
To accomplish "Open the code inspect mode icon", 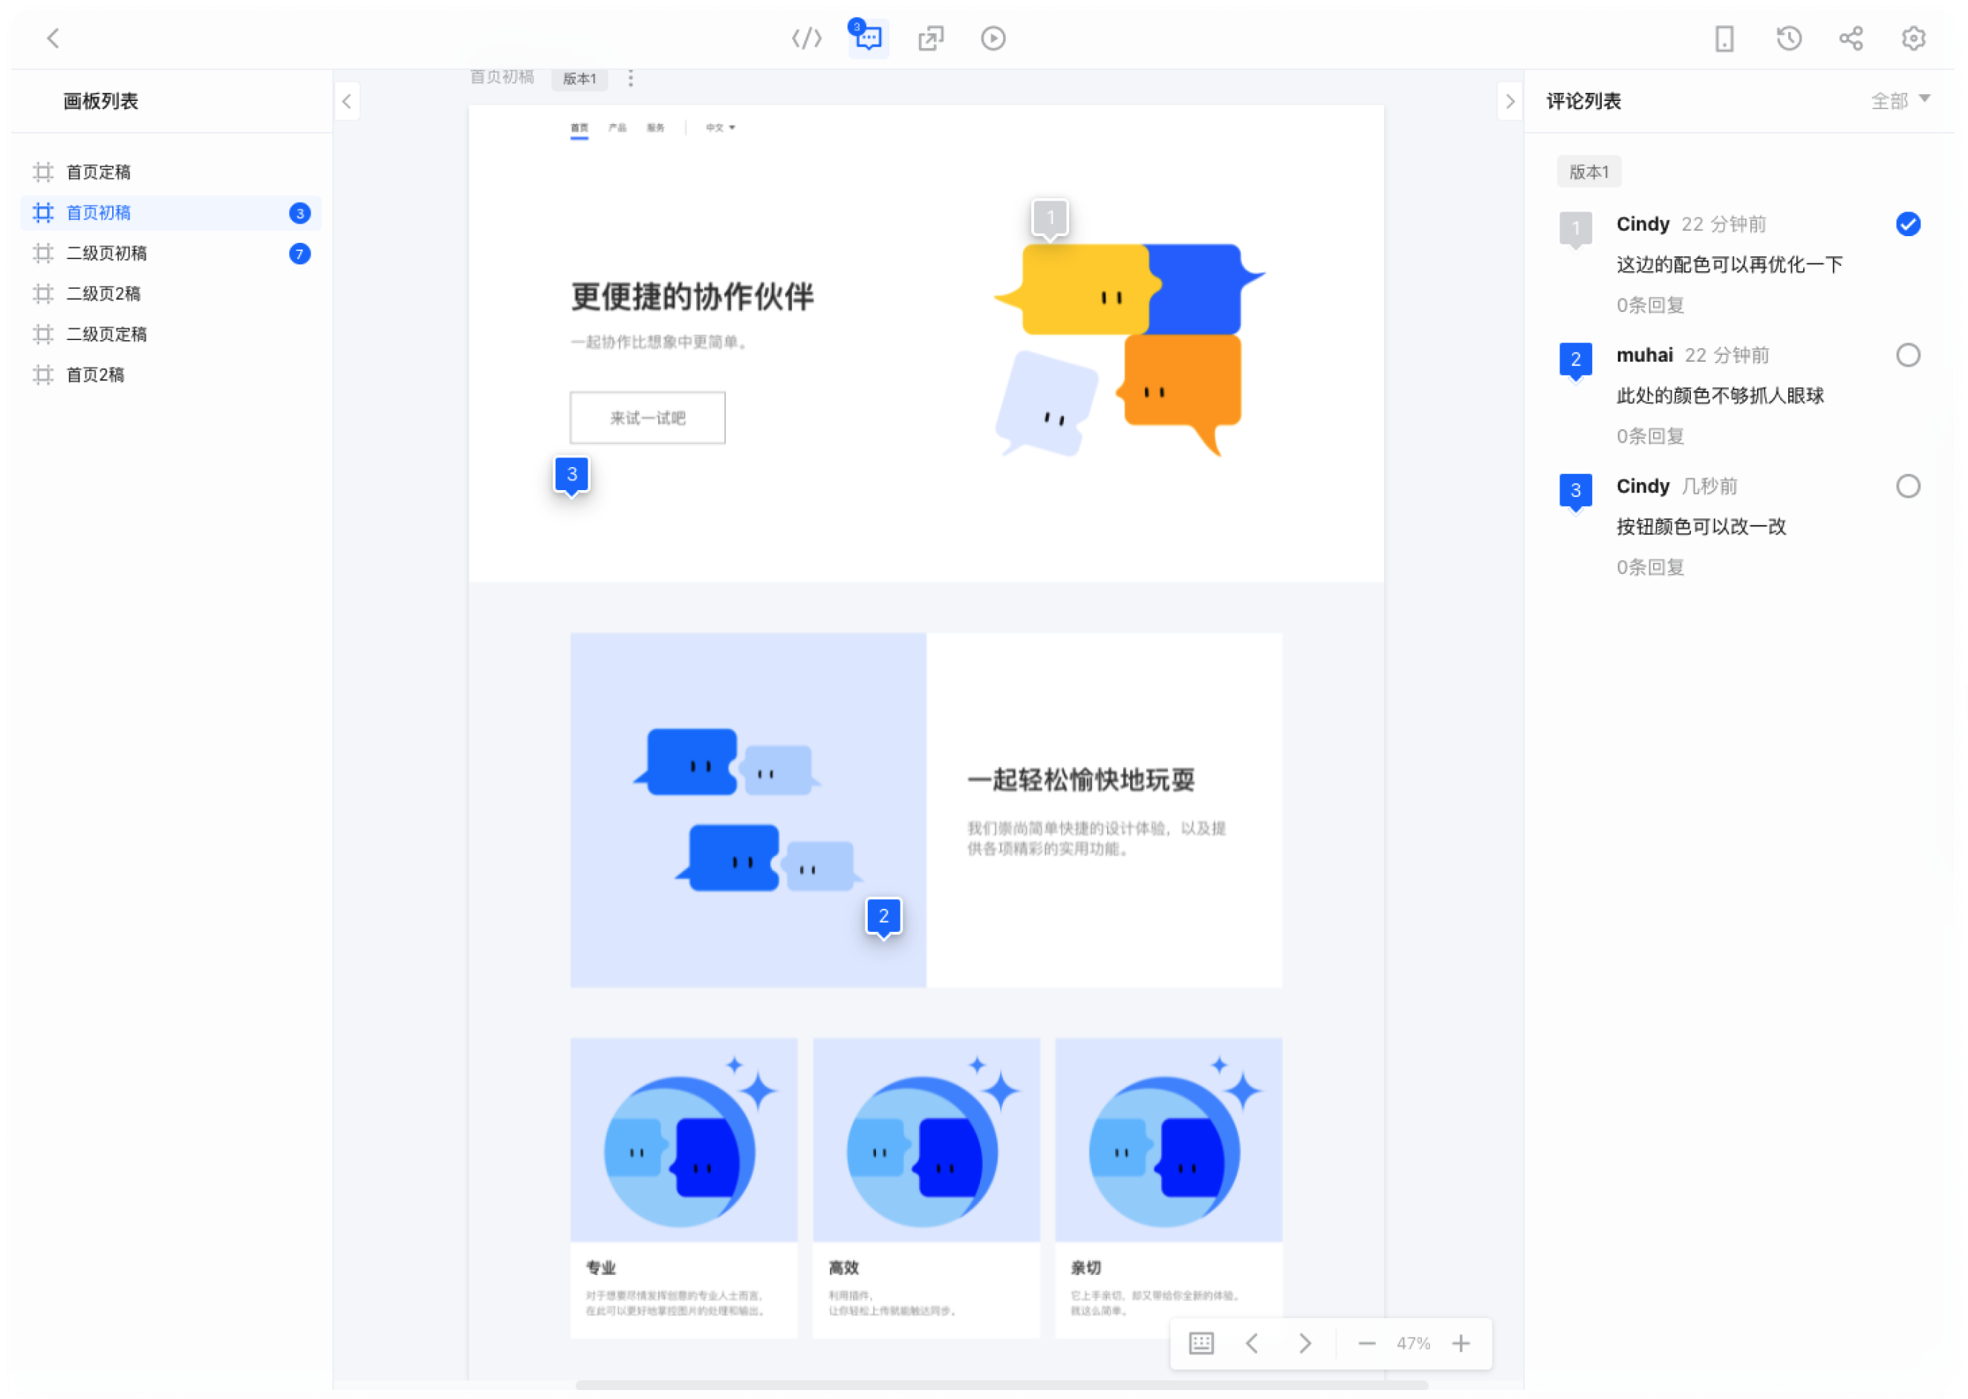I will point(807,38).
